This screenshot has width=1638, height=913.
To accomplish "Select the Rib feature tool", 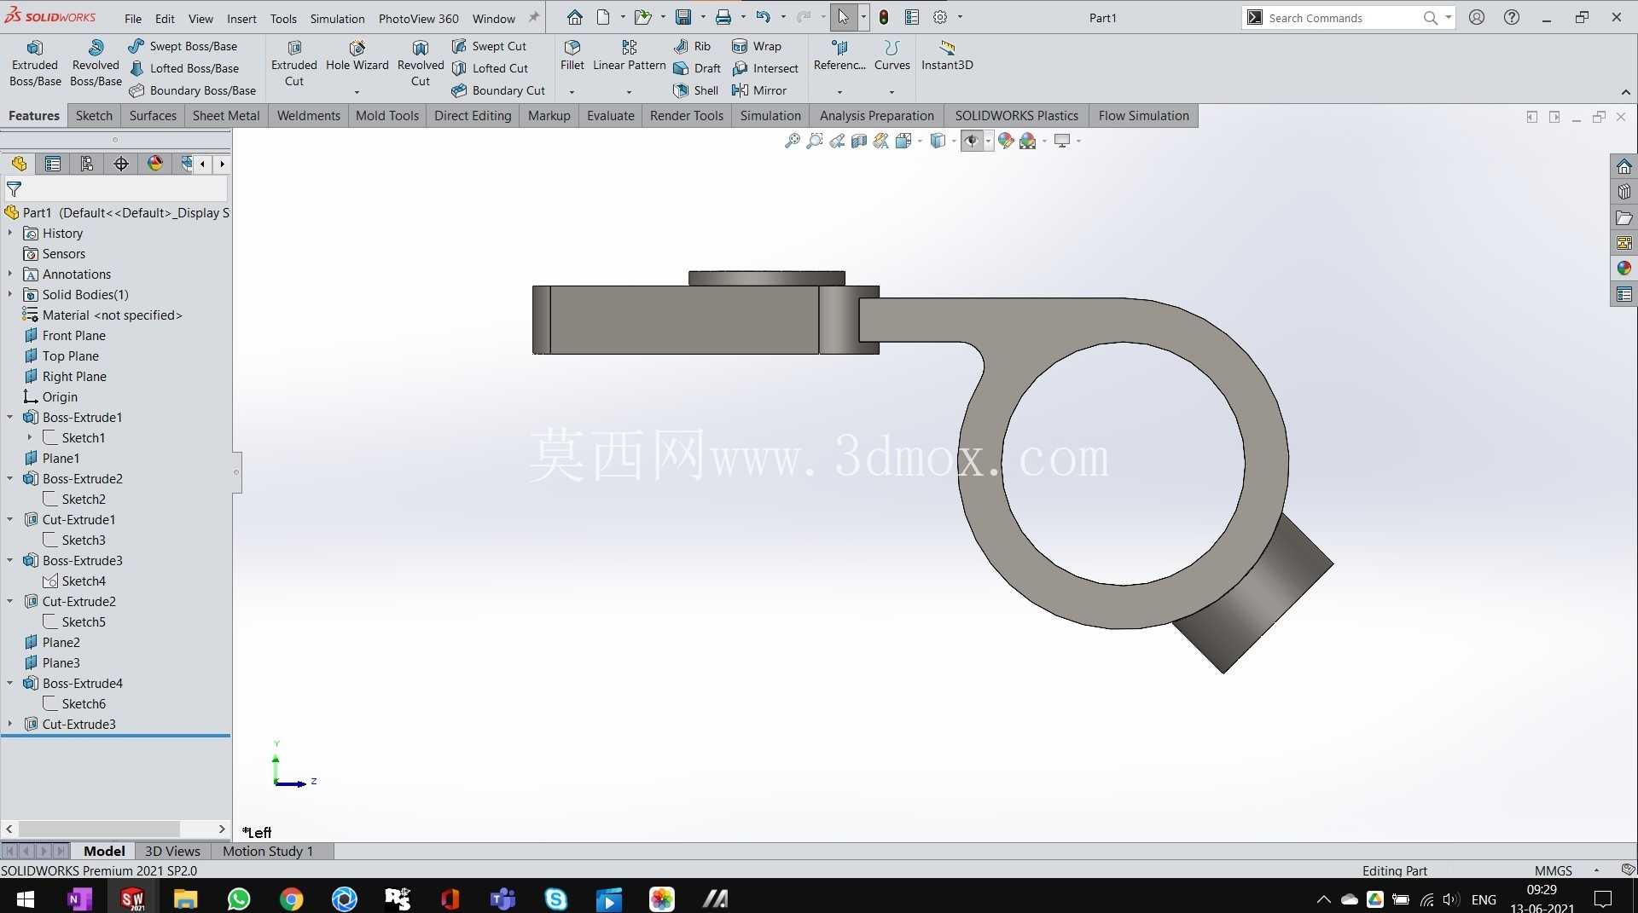I will (x=692, y=46).
